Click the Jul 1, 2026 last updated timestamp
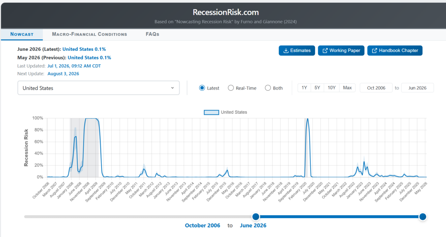 click(x=74, y=66)
